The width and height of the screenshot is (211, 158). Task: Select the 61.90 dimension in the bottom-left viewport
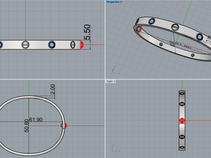tap(36, 120)
